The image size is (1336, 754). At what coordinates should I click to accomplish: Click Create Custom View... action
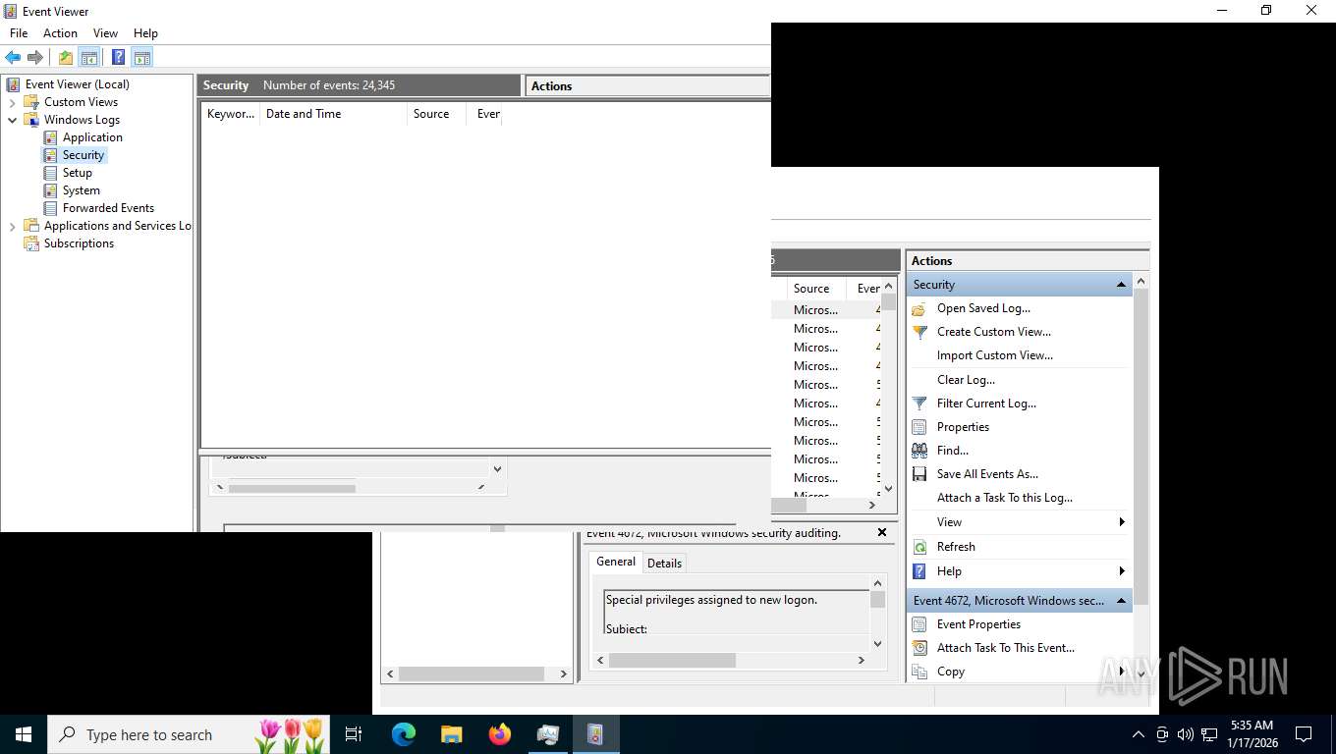point(994,332)
